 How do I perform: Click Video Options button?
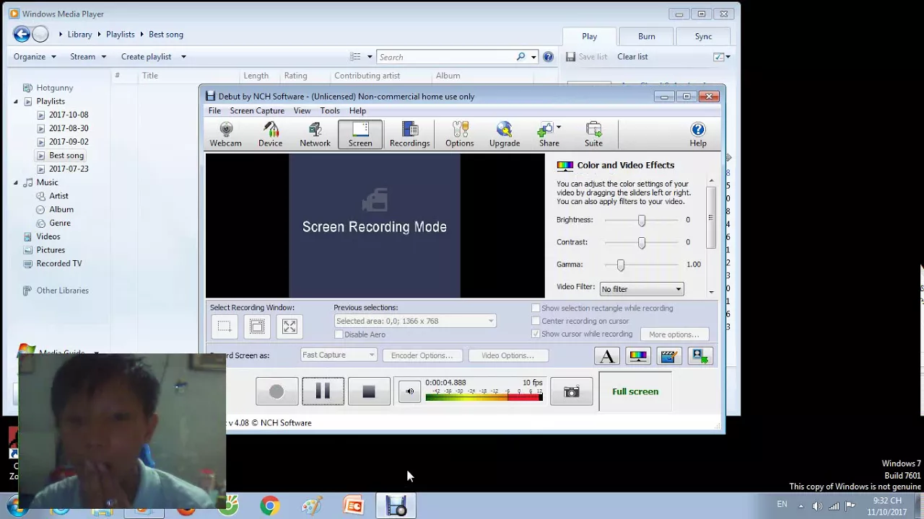(x=507, y=355)
